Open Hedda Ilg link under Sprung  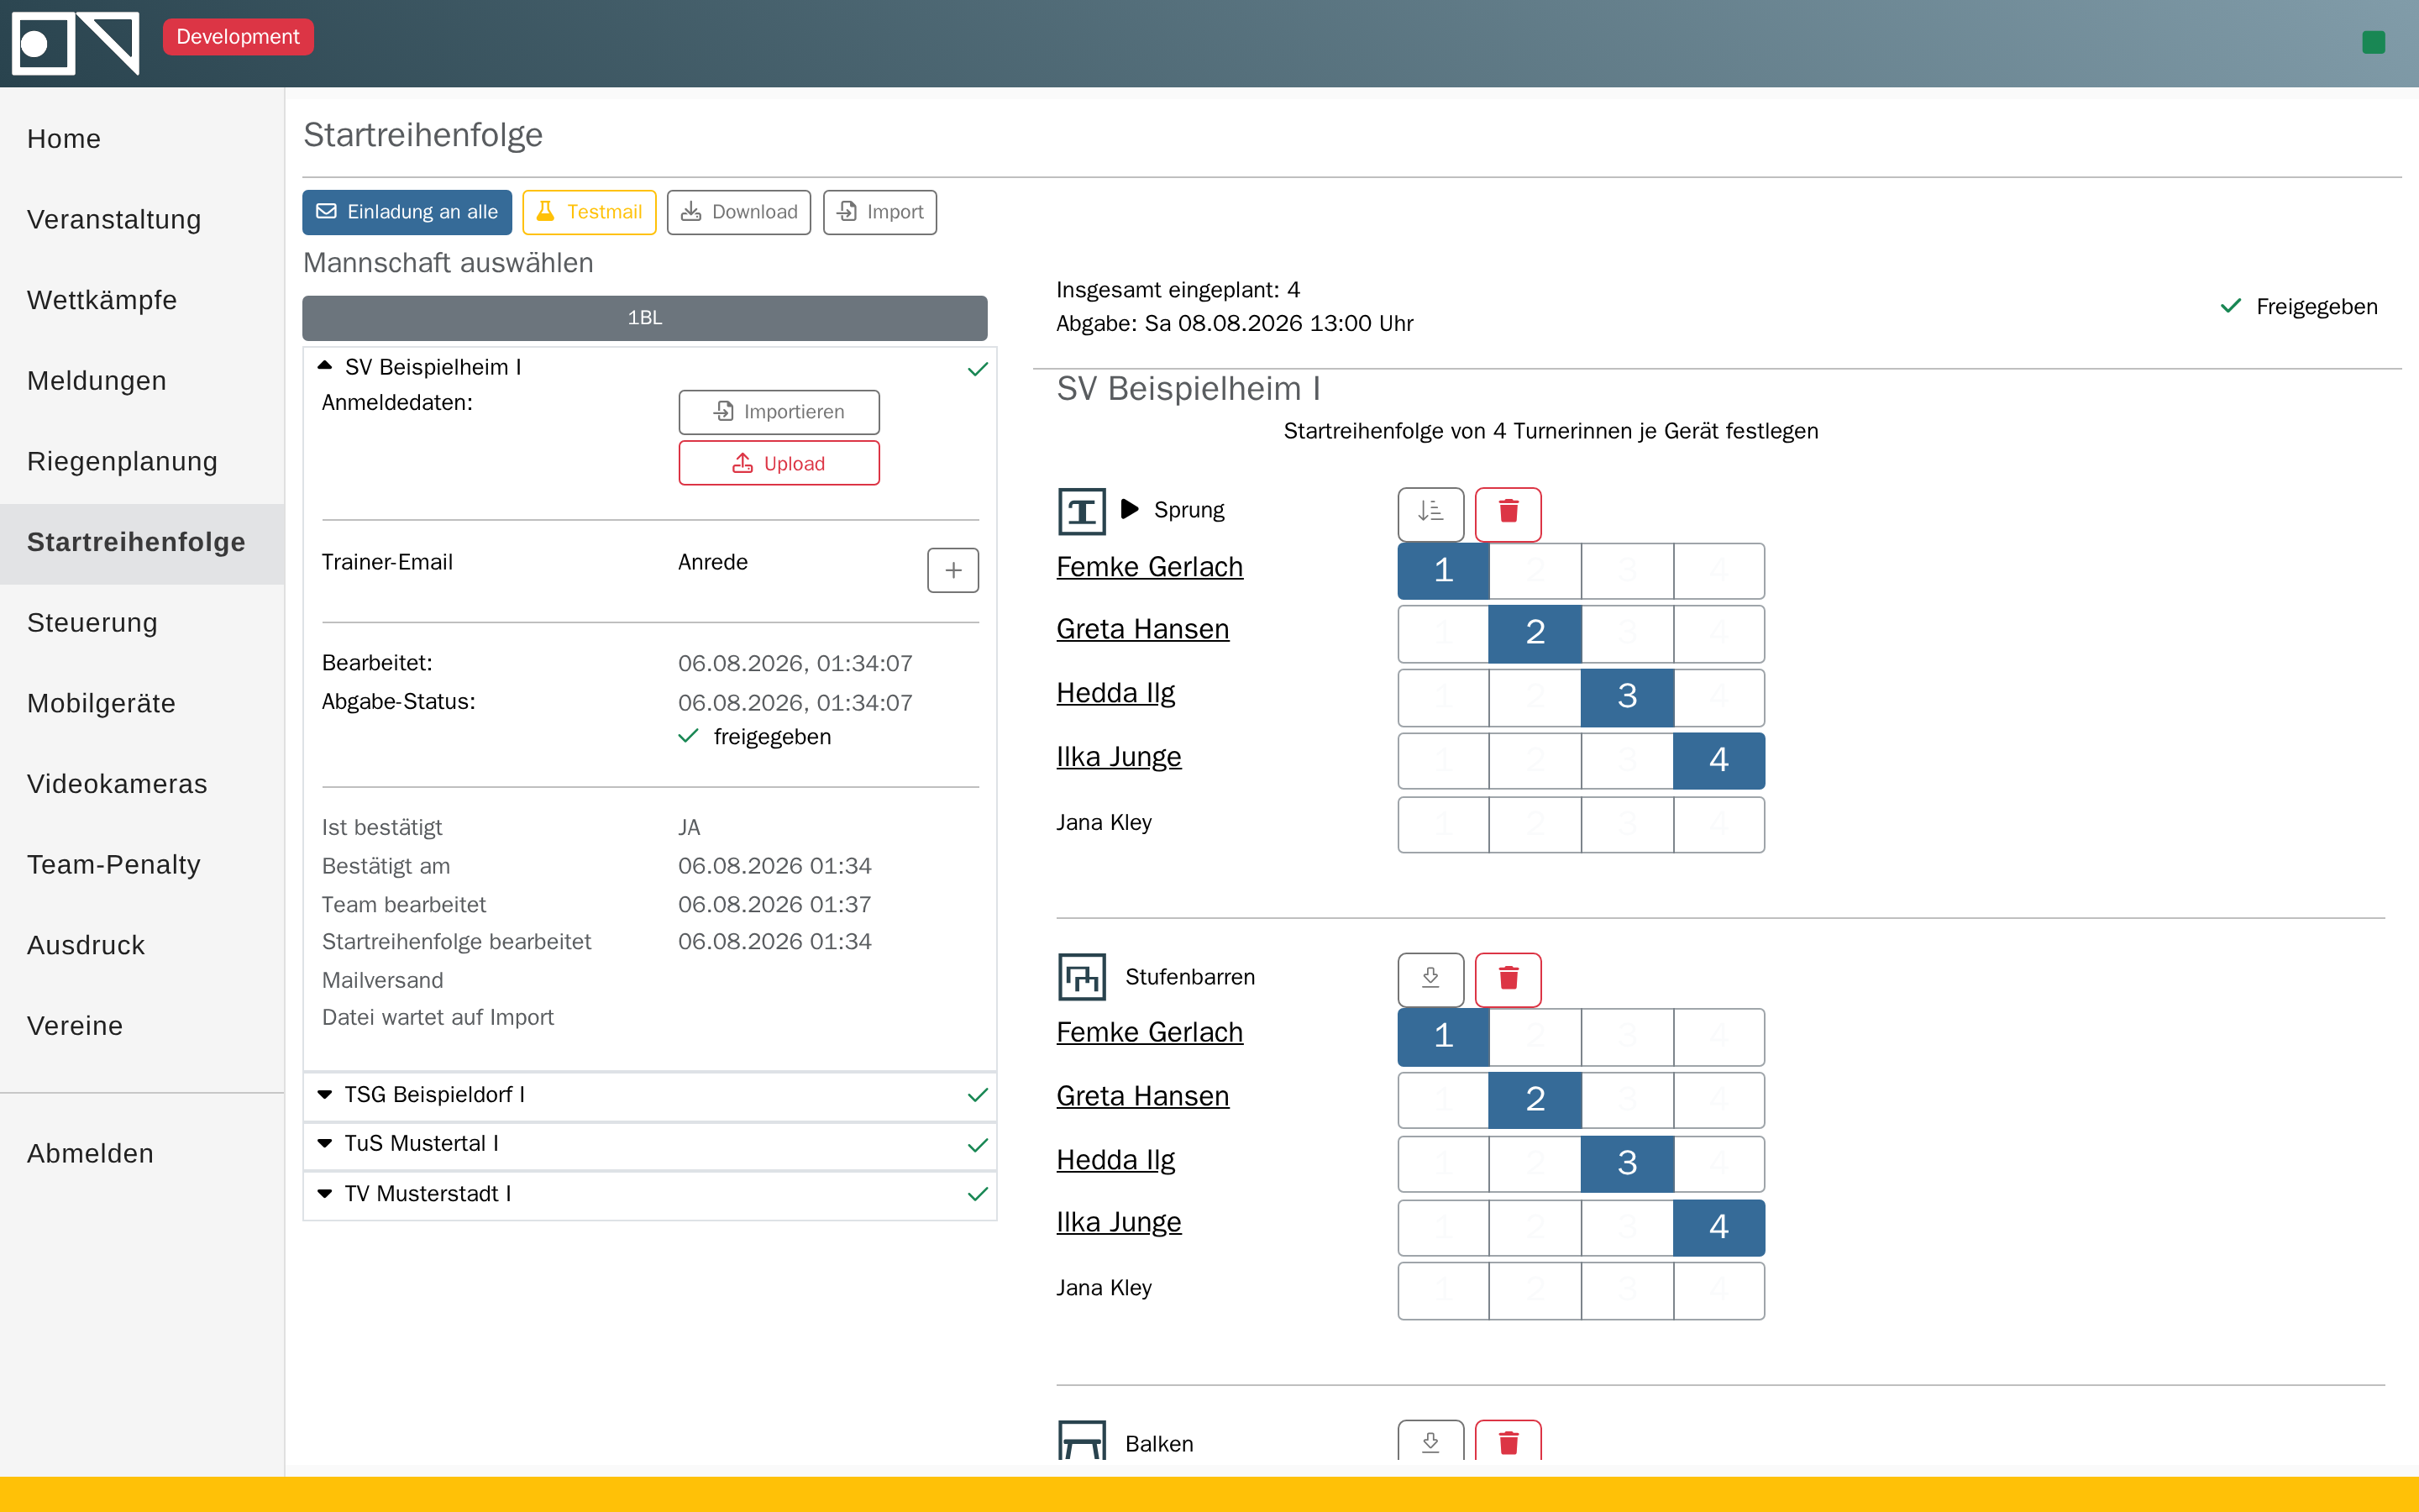(x=1115, y=693)
